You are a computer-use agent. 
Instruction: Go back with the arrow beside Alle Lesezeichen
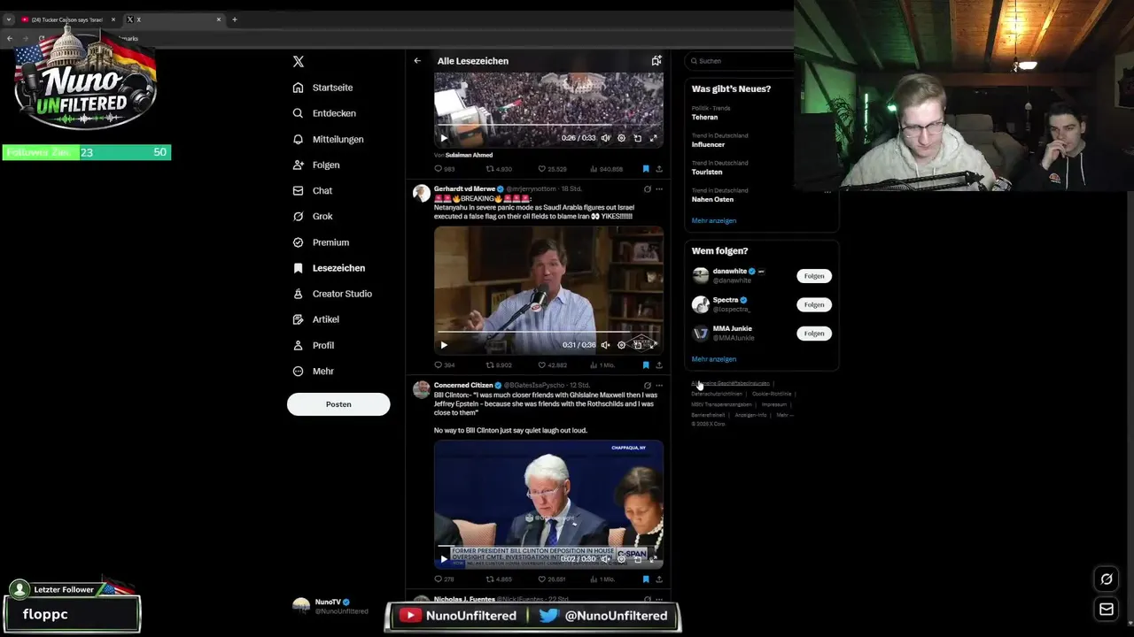click(417, 61)
